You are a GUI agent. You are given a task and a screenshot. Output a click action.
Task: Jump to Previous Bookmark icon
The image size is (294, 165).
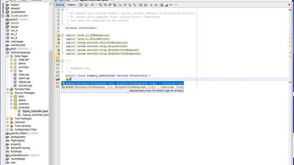pyautogui.click(x=125, y=5)
